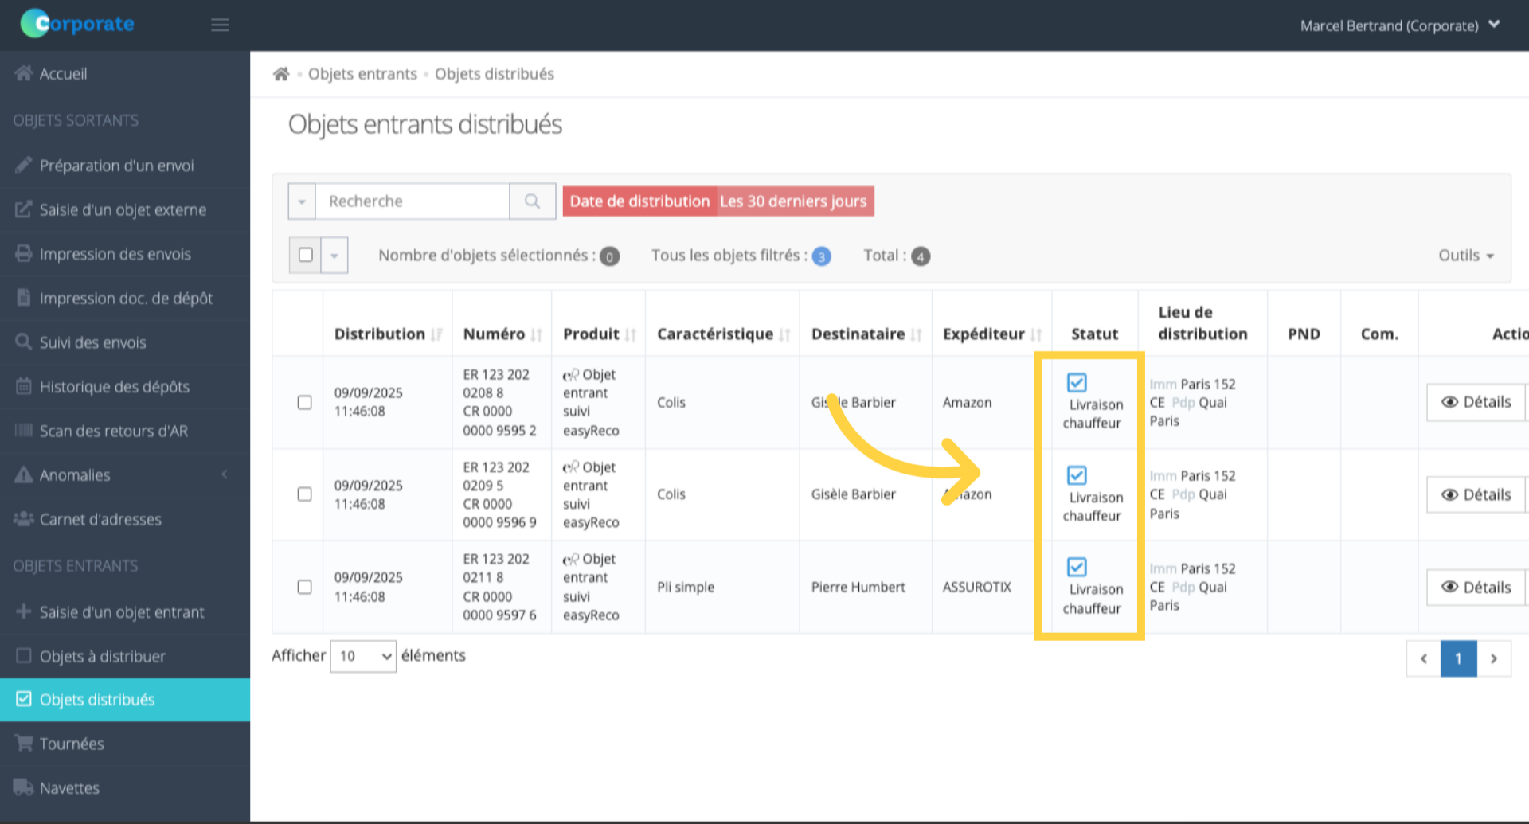Go to previous page of results
This screenshot has width=1529, height=824.
[x=1424, y=658]
